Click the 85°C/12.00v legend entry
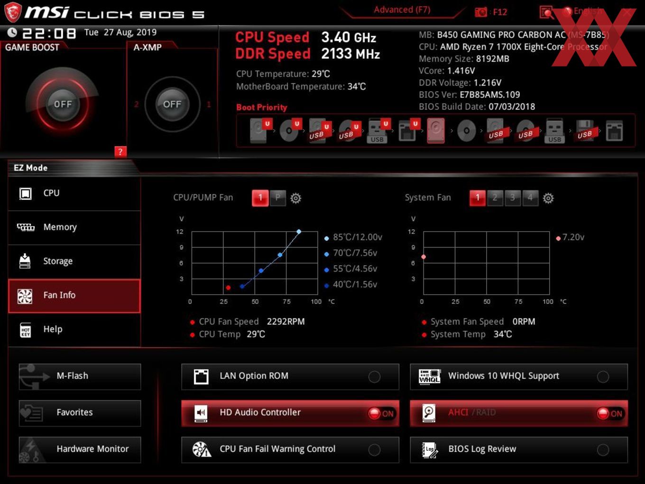Viewport: 645px width, 484px height. click(353, 237)
